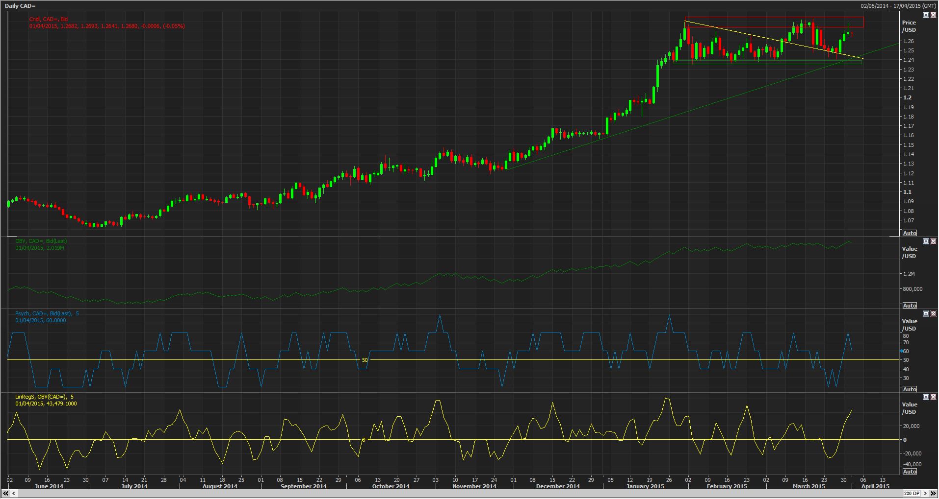This screenshot has width=939, height=499.
Task: Click the OBV value 2.019M readout
Action: [x=54, y=248]
